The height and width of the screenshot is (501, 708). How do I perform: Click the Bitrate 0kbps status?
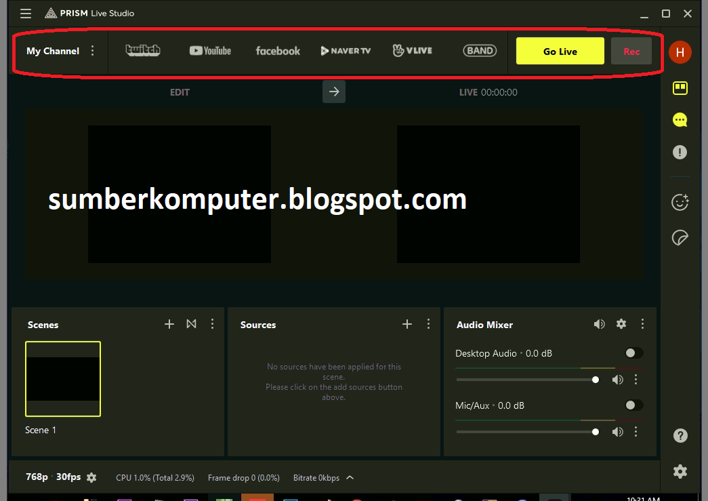316,478
